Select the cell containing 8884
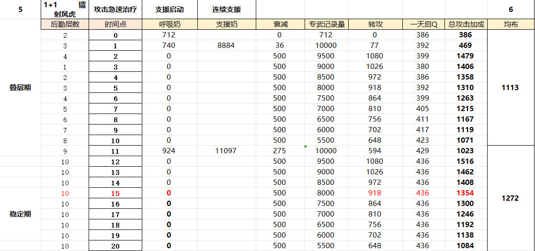 pyautogui.click(x=227, y=46)
